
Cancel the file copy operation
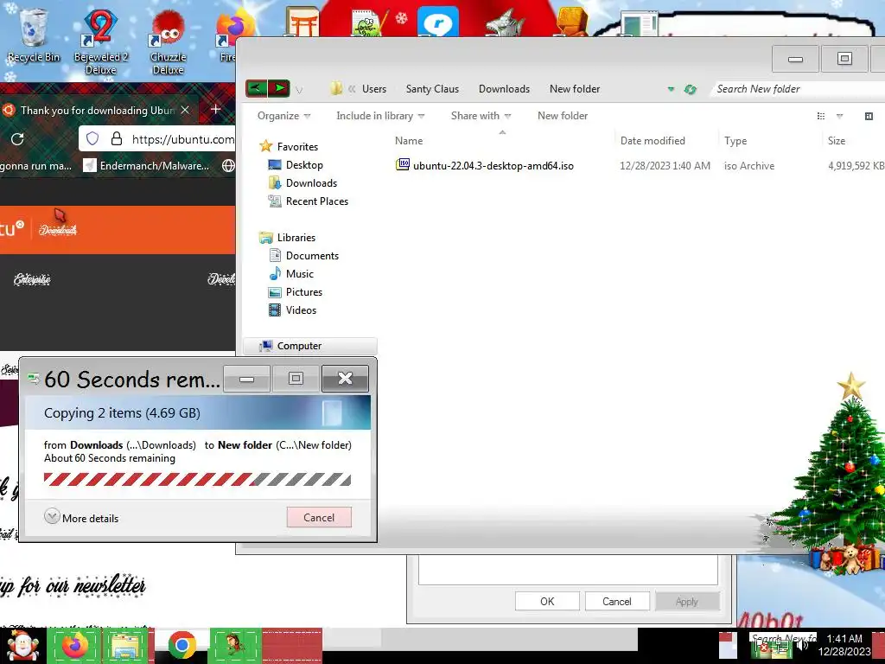[319, 517]
